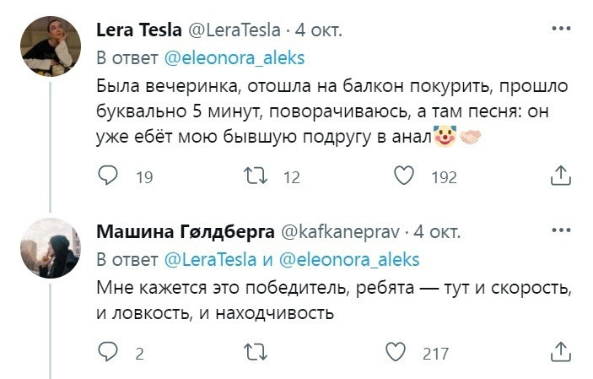The image size is (593, 379).
Task: Open more options on Машина Гөлдберга's tweet
Action: [560, 230]
